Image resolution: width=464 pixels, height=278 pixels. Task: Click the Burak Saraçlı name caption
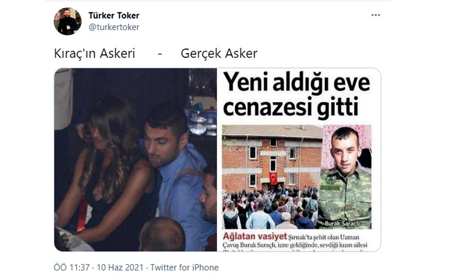342,223
